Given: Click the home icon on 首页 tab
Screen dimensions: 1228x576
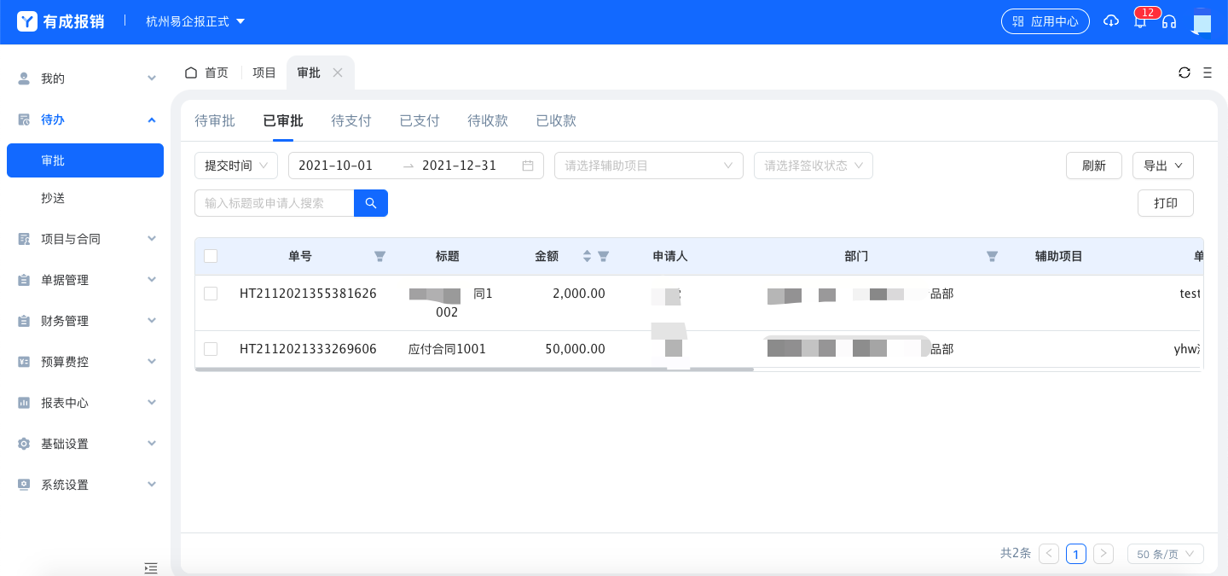Looking at the screenshot, I should [x=191, y=73].
